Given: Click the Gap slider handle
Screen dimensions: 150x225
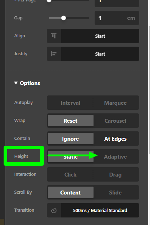Looking at the screenshot, I should pyautogui.click(x=63, y=18).
